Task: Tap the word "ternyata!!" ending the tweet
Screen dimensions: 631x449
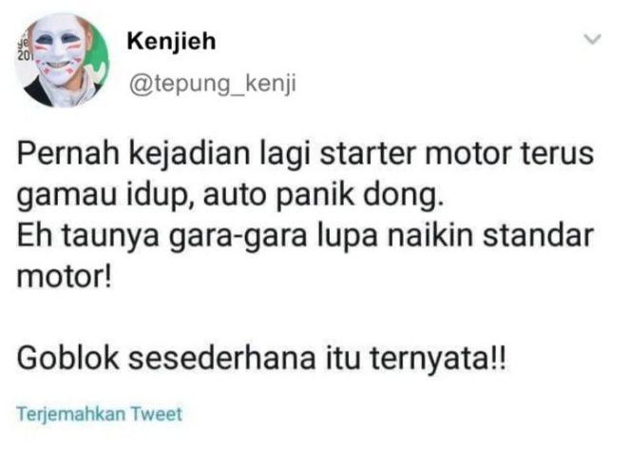Action: pyautogui.click(x=437, y=358)
